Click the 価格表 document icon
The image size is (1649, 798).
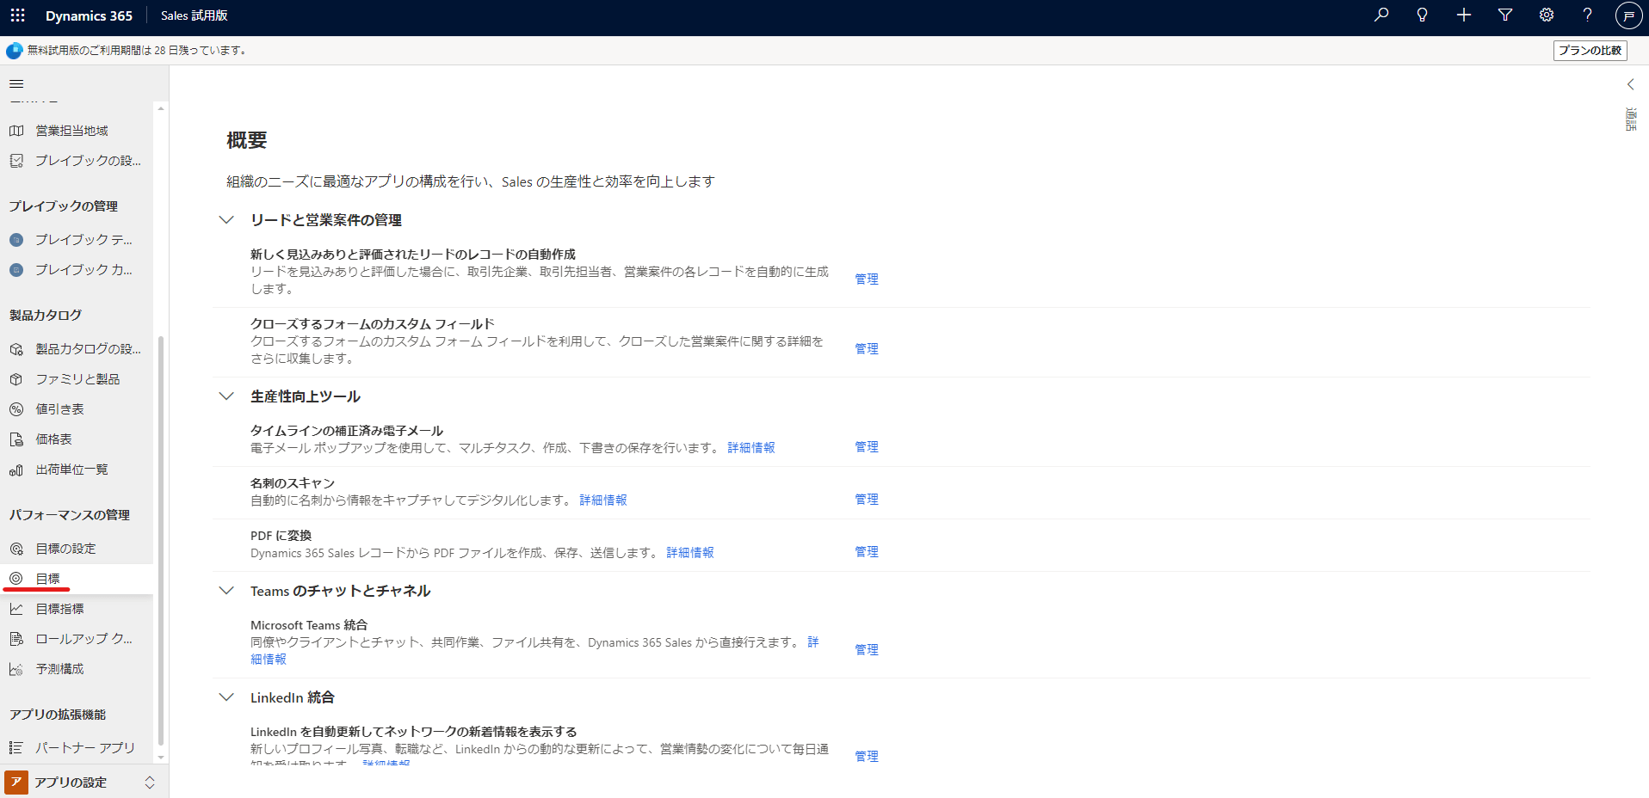16,439
